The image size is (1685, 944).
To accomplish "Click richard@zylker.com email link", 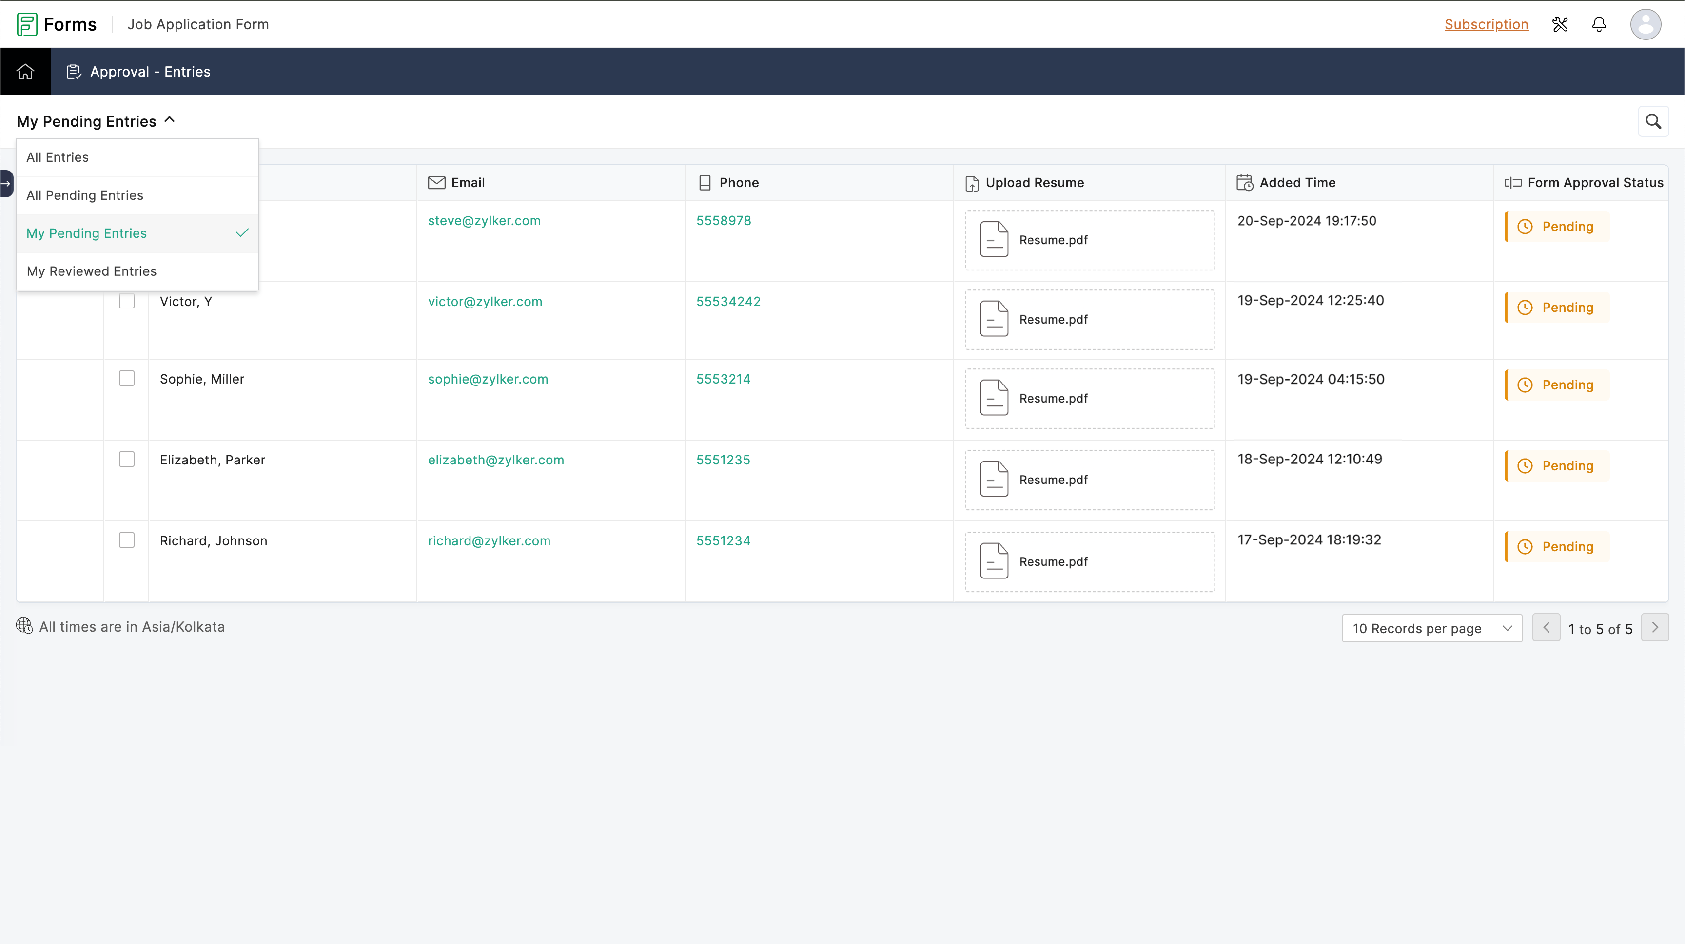I will point(490,540).
